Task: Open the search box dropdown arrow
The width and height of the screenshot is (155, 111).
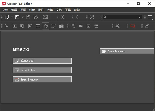Action: pyautogui.click(x=140, y=17)
